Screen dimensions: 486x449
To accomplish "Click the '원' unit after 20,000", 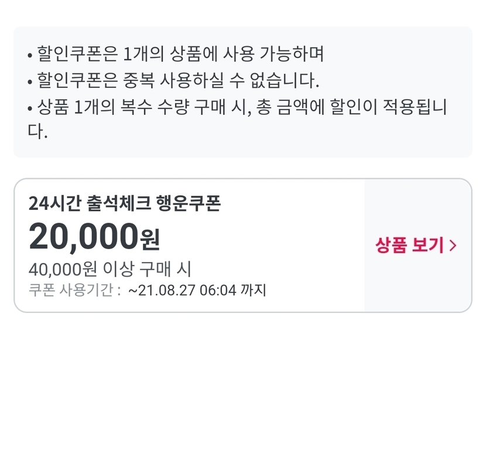I will (x=150, y=239).
